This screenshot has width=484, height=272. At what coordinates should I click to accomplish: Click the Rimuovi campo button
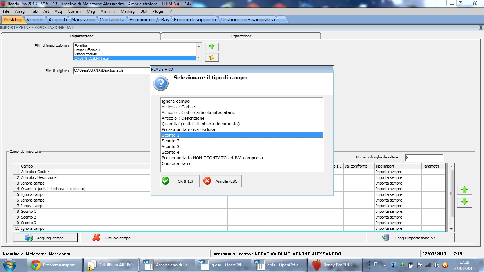pyautogui.click(x=113, y=238)
